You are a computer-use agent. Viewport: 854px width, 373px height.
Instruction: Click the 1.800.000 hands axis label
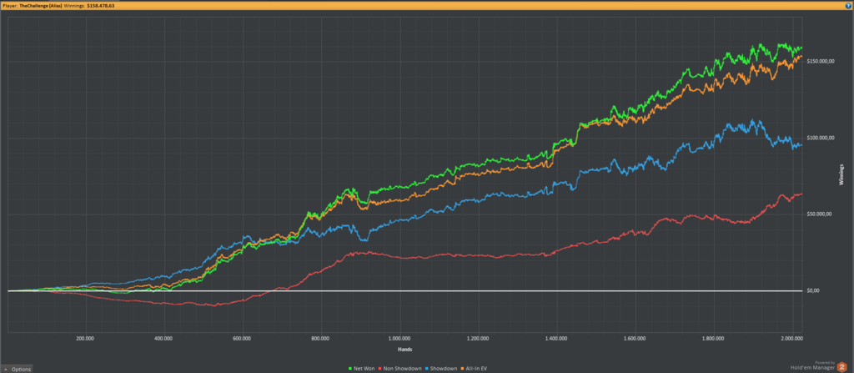point(712,338)
